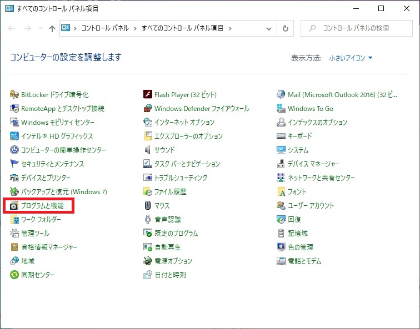Click the 電話とモデム icon
This screenshot has height=329, width=420.
coord(281,261)
